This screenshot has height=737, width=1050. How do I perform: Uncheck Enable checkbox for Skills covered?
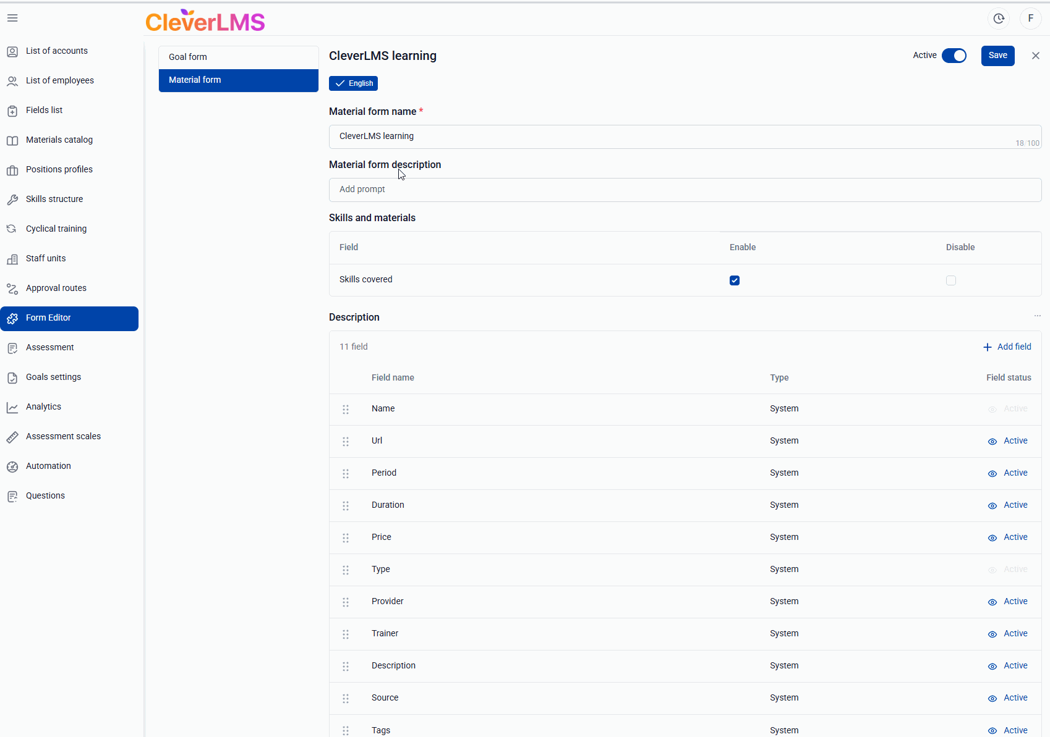[735, 280]
